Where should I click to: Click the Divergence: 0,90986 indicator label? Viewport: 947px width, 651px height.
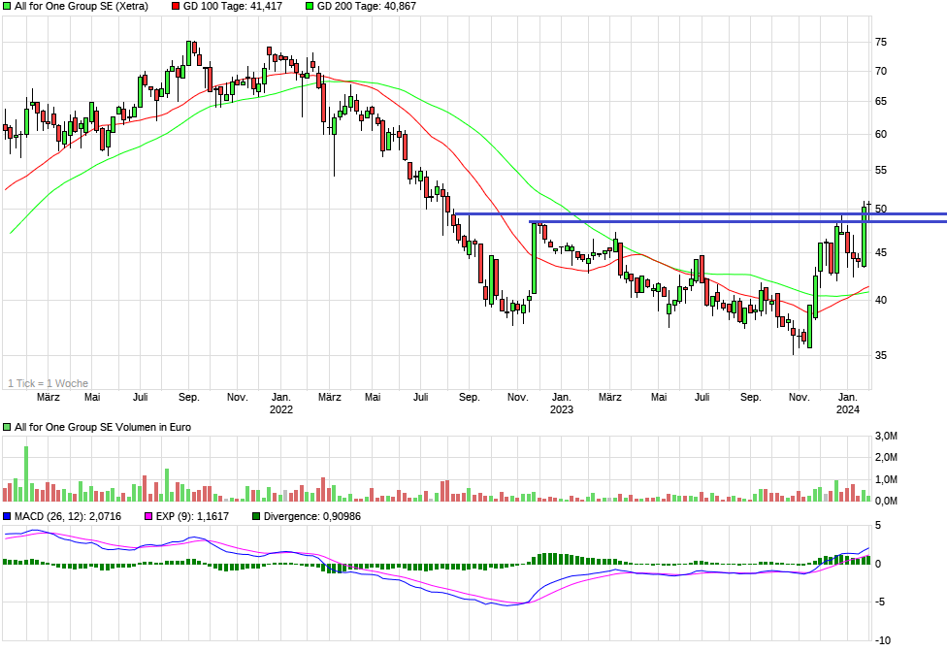click(311, 516)
